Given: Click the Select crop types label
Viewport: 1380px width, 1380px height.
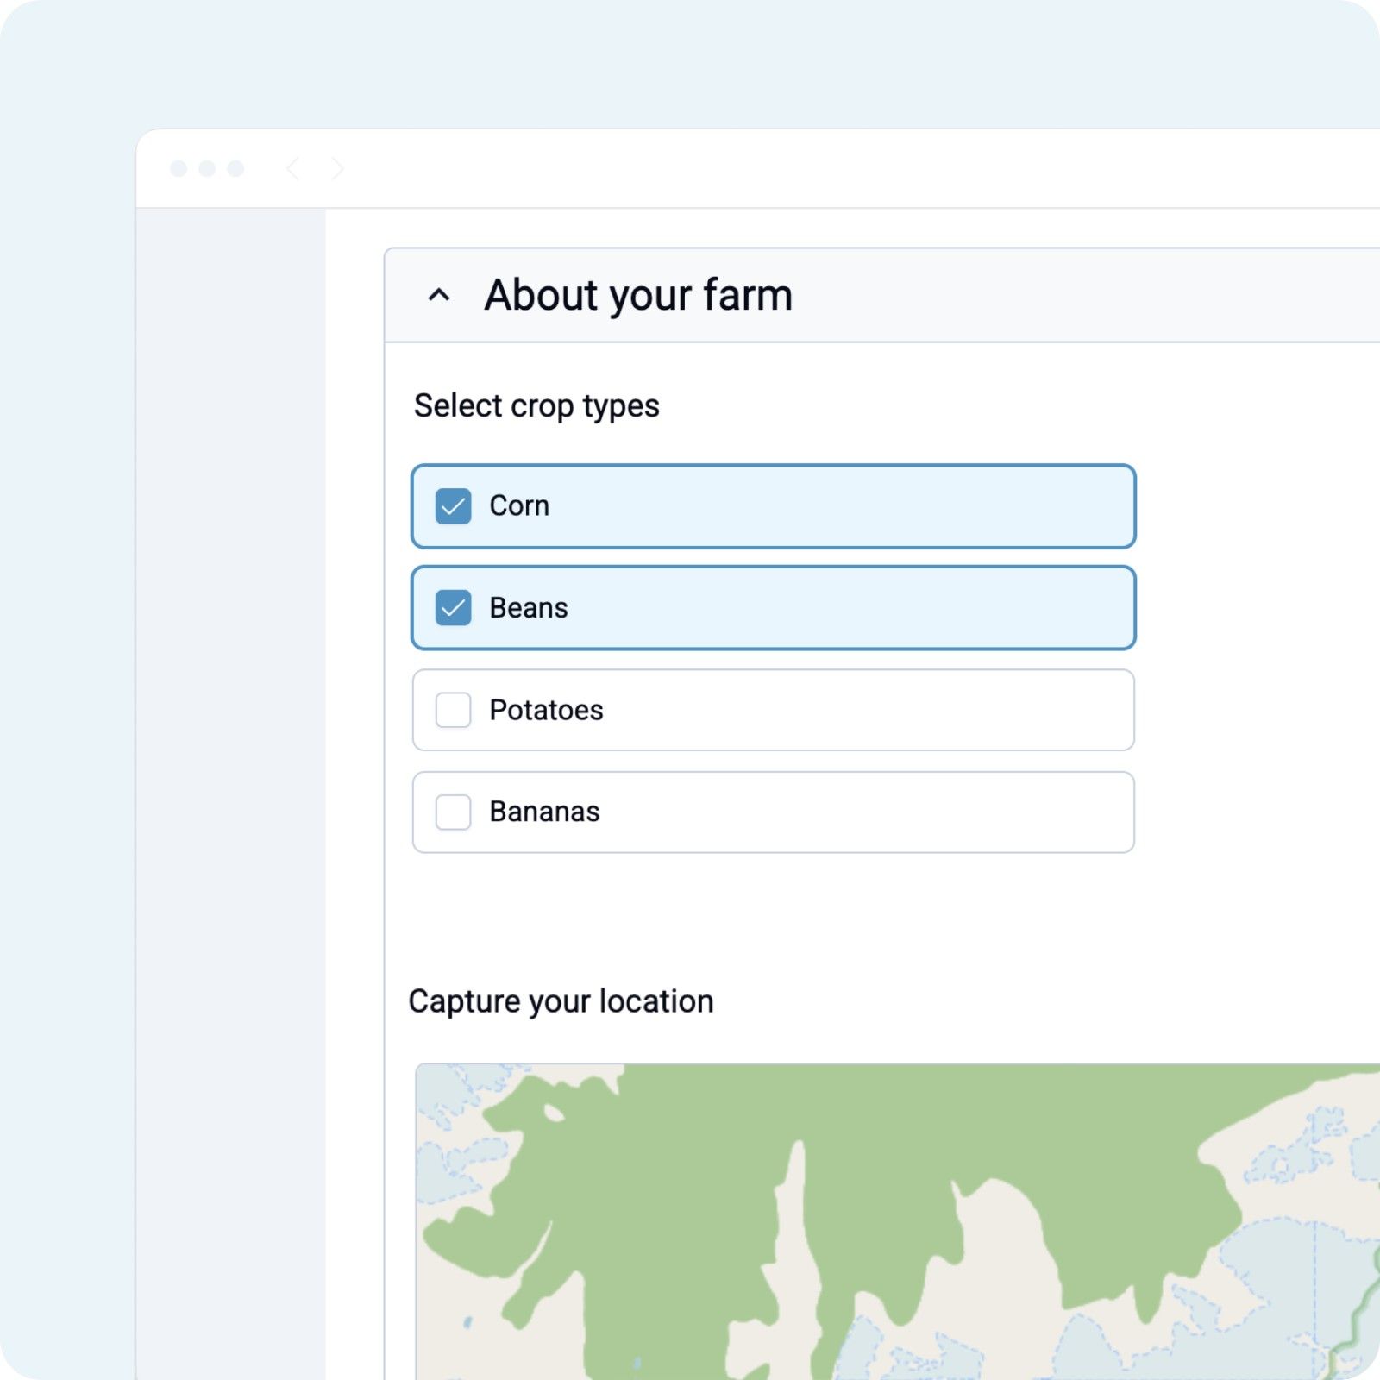Looking at the screenshot, I should (536, 405).
